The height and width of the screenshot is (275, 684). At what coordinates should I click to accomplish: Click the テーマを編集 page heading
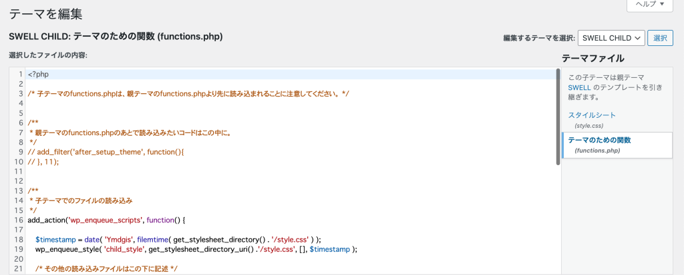point(46,14)
